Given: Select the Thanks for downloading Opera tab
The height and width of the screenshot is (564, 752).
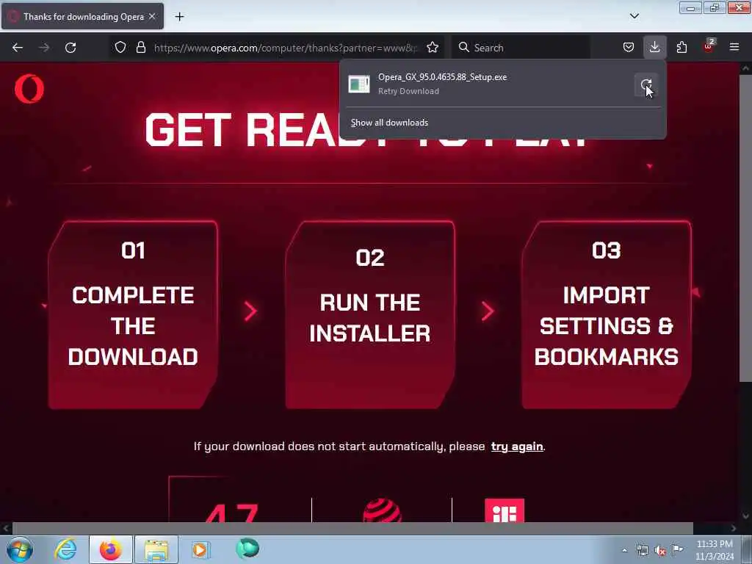Looking at the screenshot, I should click(82, 16).
